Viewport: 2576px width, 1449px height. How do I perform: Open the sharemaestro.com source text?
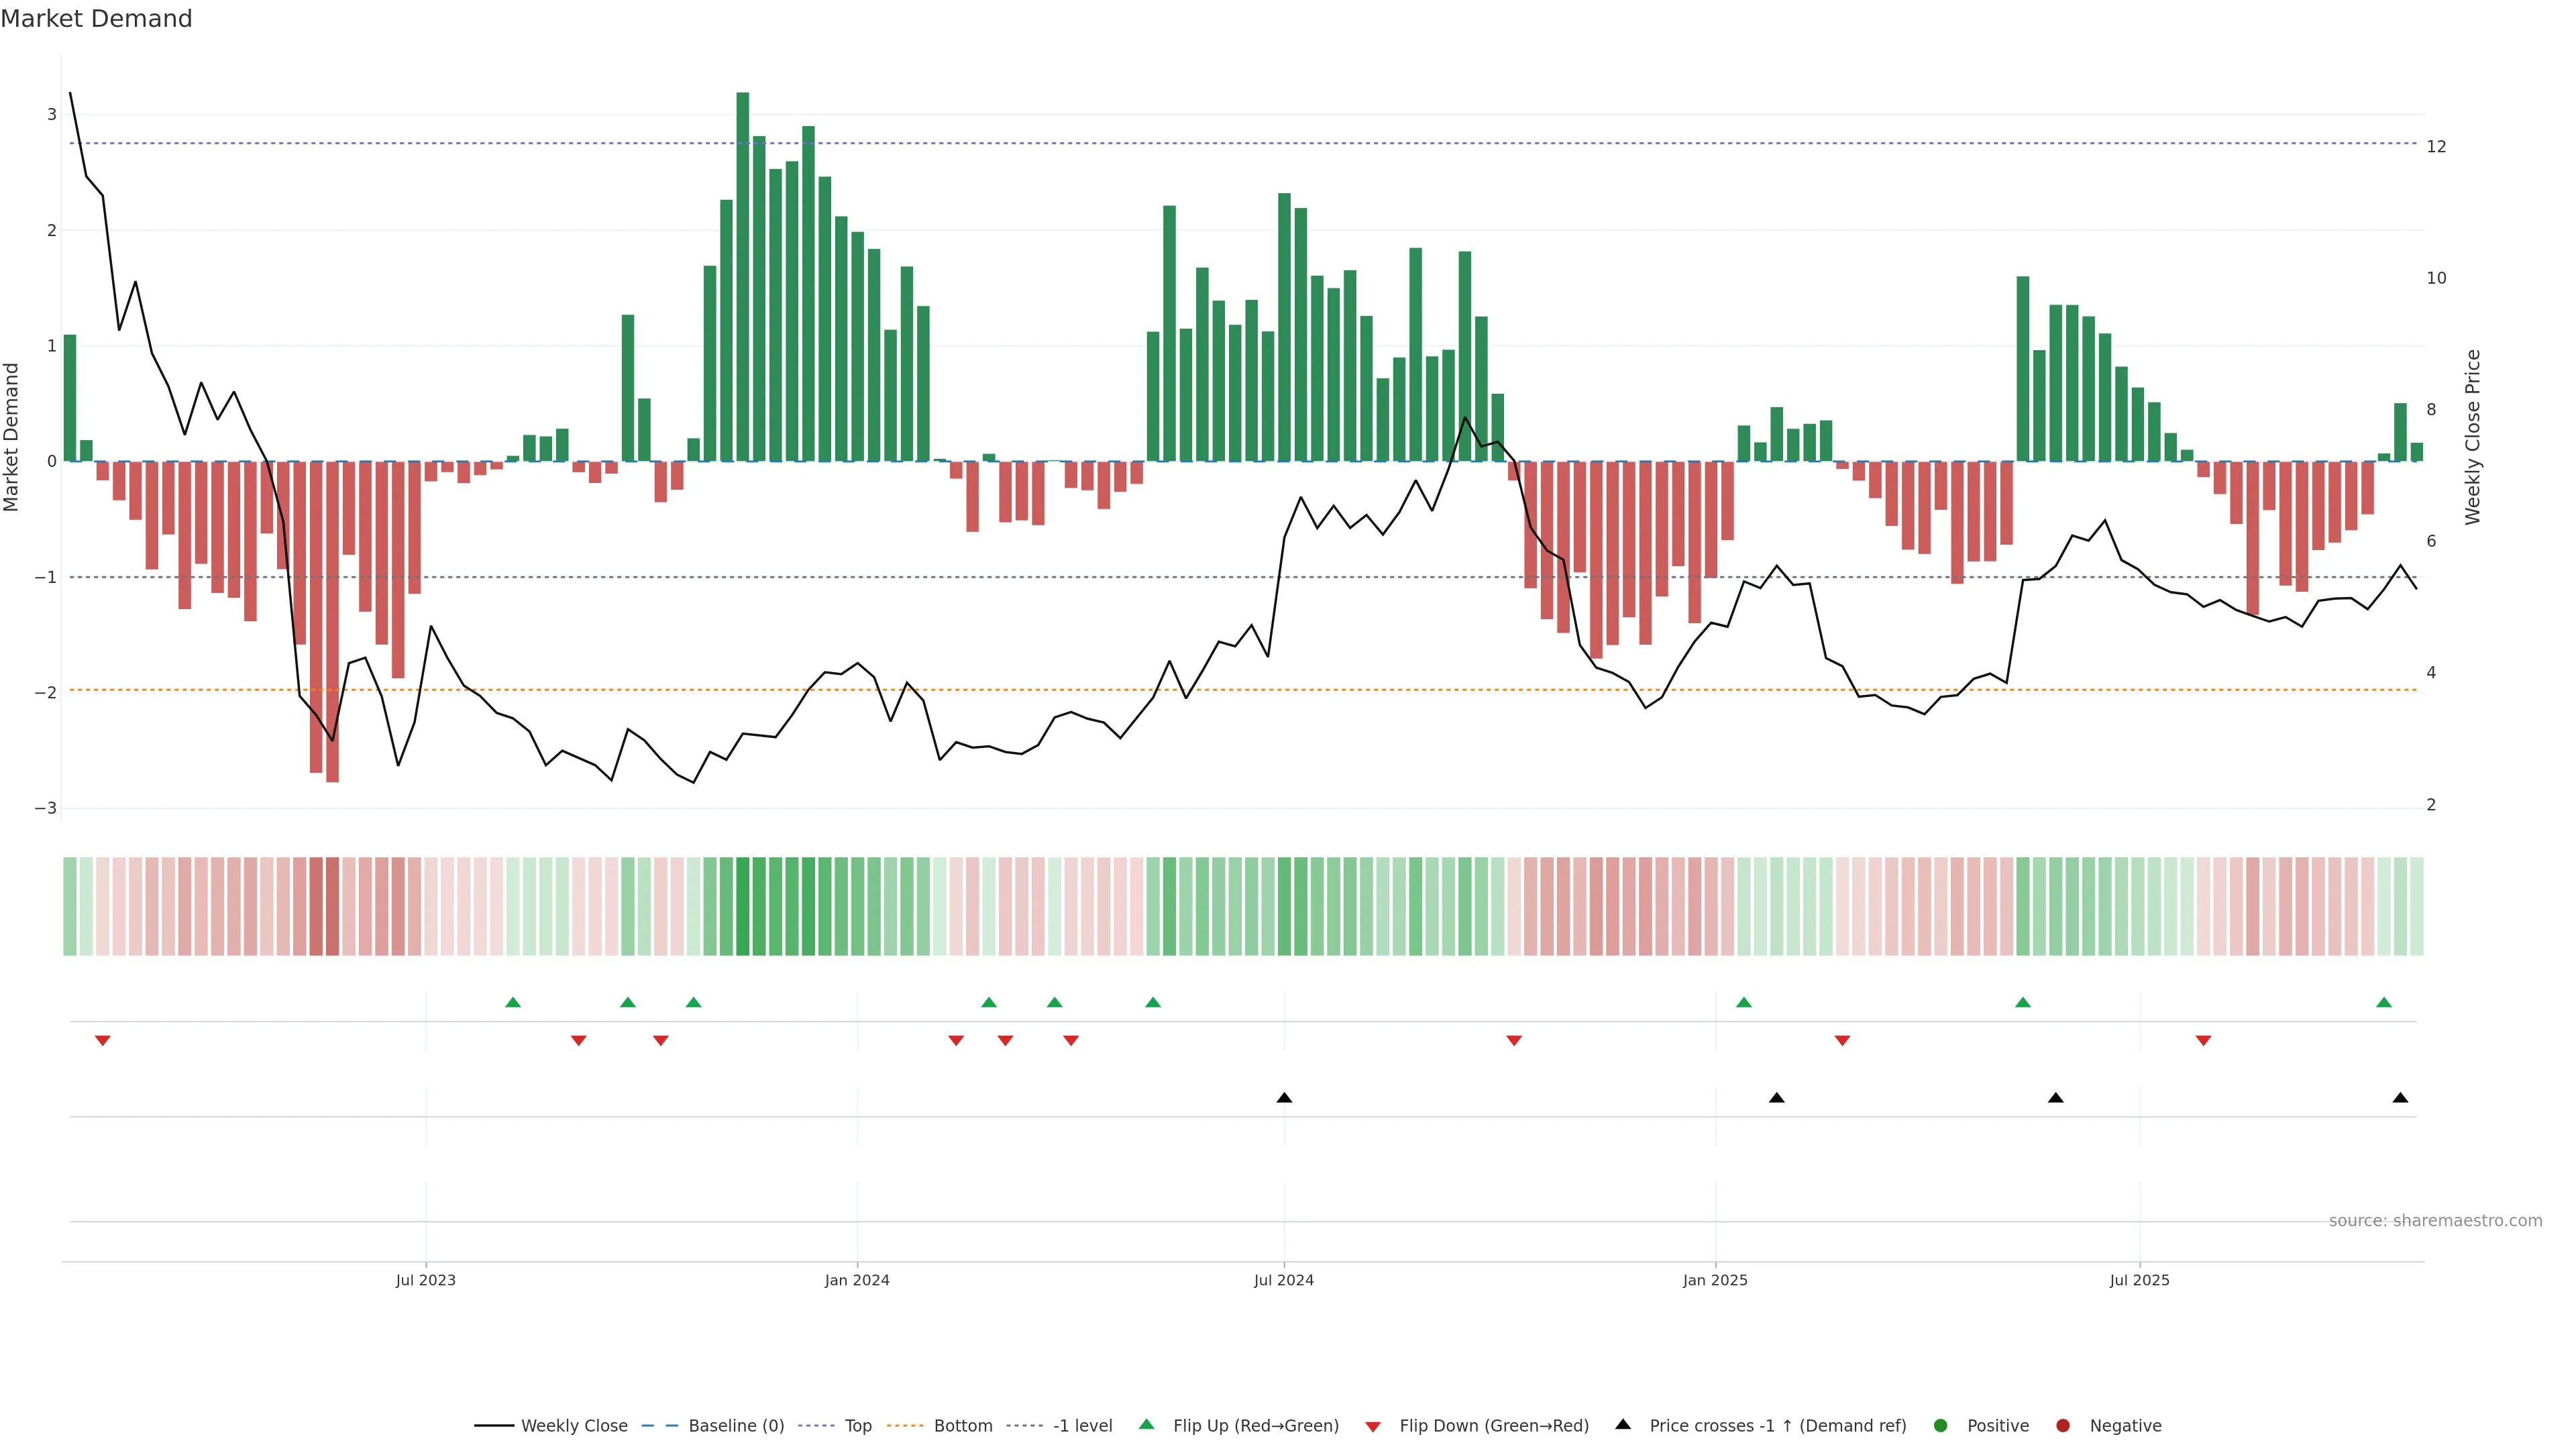[x=2435, y=1221]
